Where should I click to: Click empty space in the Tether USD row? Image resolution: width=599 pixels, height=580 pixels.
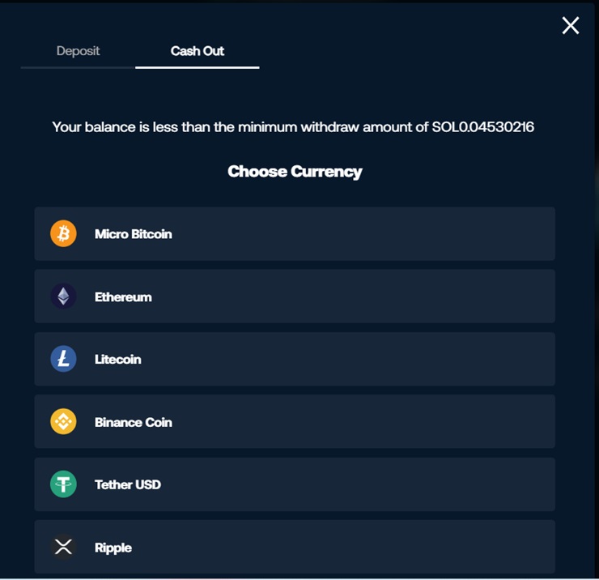click(364, 484)
